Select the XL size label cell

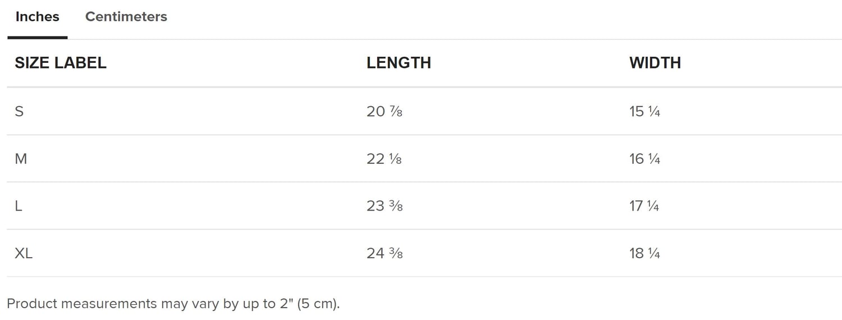tap(24, 253)
